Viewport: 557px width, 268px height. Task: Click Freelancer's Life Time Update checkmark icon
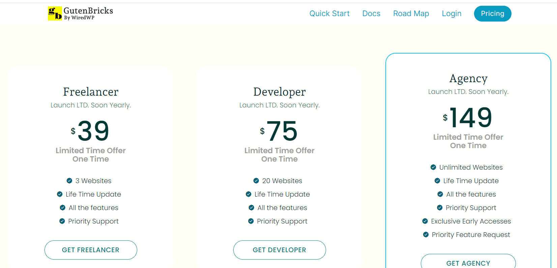pos(60,194)
